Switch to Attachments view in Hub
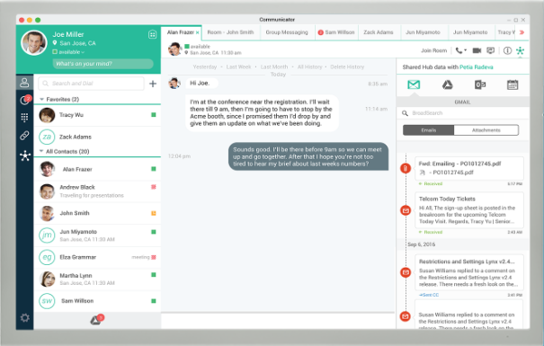The image size is (544, 346). pyautogui.click(x=486, y=130)
